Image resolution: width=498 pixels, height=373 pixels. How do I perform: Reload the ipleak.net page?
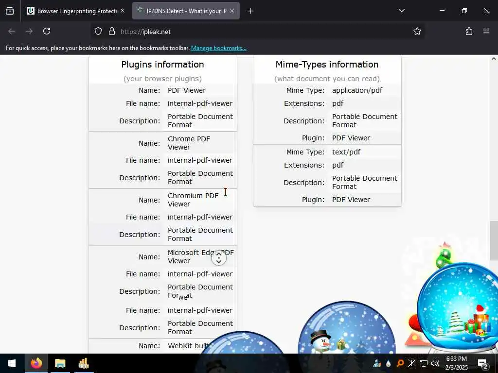click(x=47, y=31)
